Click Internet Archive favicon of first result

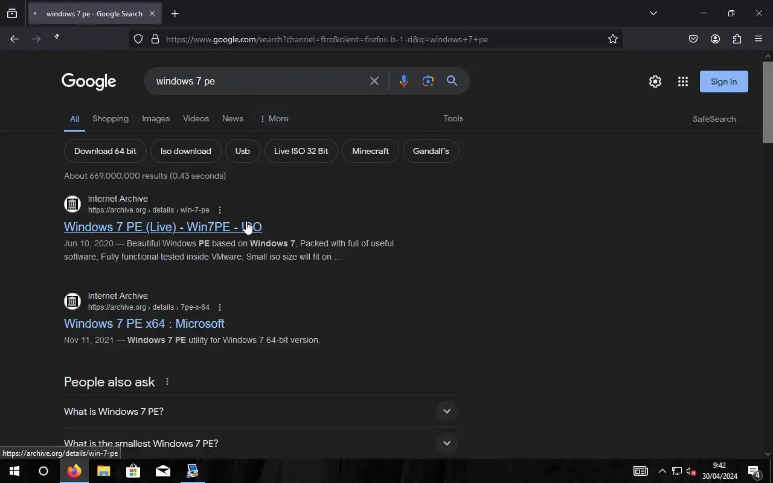pos(72,204)
